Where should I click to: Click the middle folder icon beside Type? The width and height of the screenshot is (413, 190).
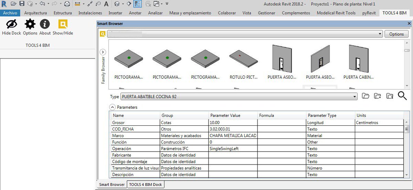[x=378, y=96]
